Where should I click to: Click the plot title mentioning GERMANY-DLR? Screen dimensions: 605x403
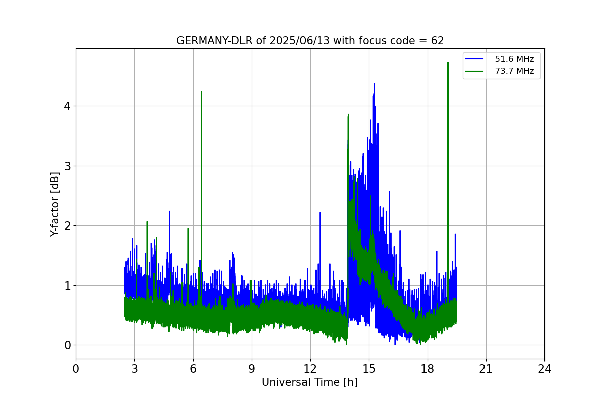point(310,41)
